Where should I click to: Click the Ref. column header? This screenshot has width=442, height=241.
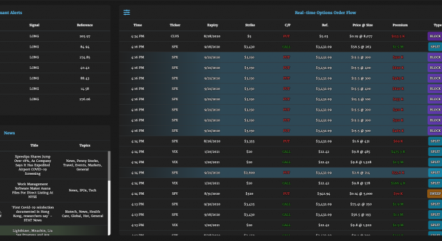pos(325,25)
